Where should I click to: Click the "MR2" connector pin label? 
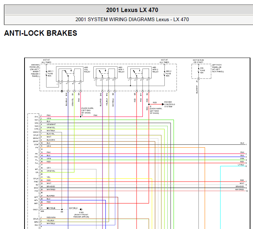36,222
